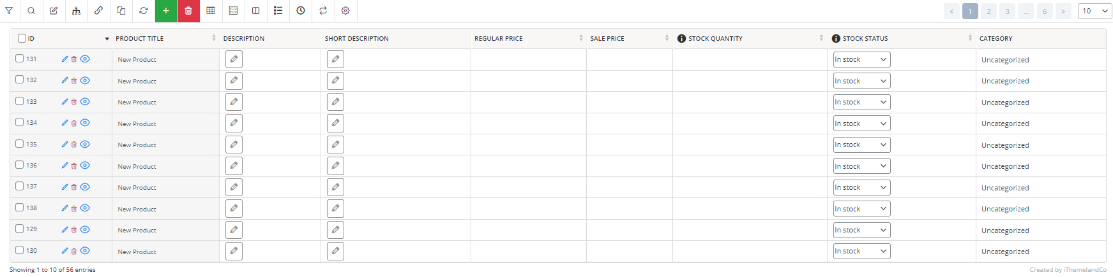Open the stock status dropdown for product 130
This screenshot has width=1113, height=277.
point(861,251)
